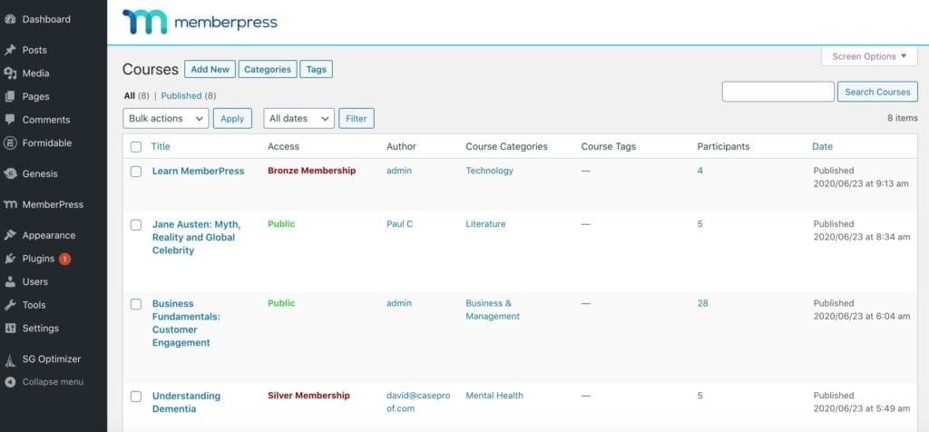Open the Bulk actions dropdown
Screen dimensions: 929x432
[165, 119]
